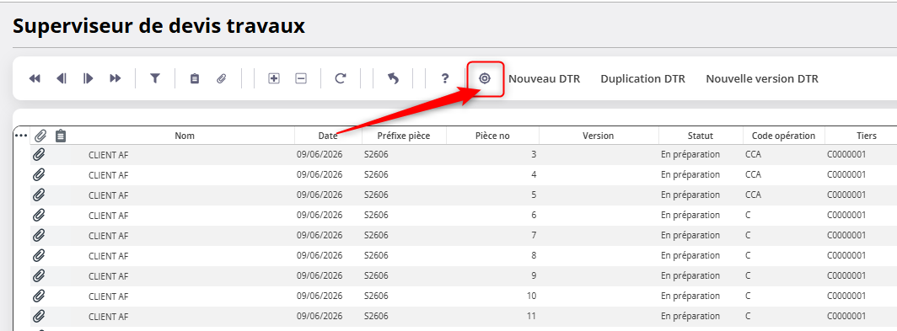Image resolution: width=897 pixels, height=331 pixels.
Task: Refresh the list with circular arrow
Action: (x=341, y=79)
